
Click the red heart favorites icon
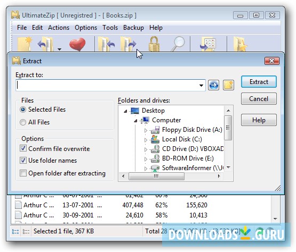coord(77,45)
